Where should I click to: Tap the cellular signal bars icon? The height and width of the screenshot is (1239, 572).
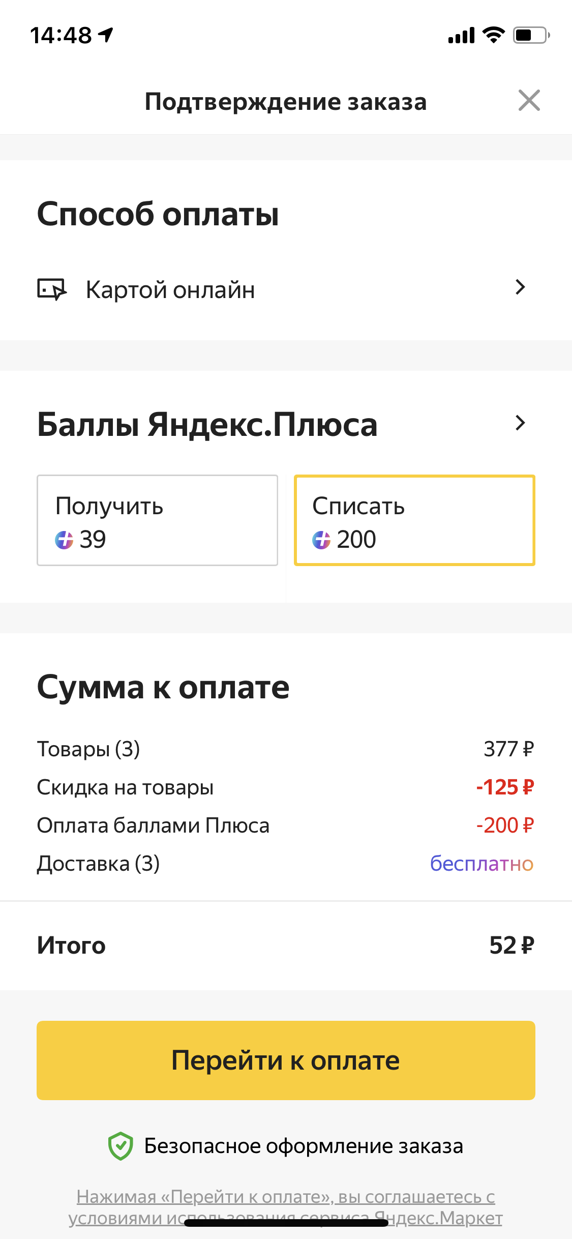click(461, 36)
